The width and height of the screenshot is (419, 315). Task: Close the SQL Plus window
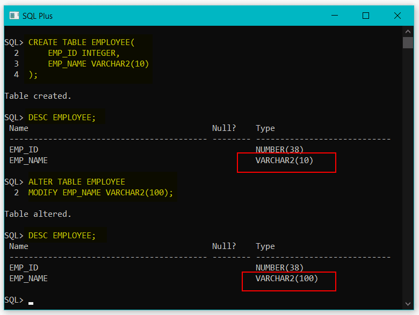click(398, 16)
